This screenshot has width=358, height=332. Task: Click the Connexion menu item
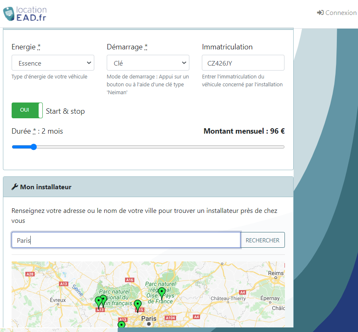click(340, 12)
